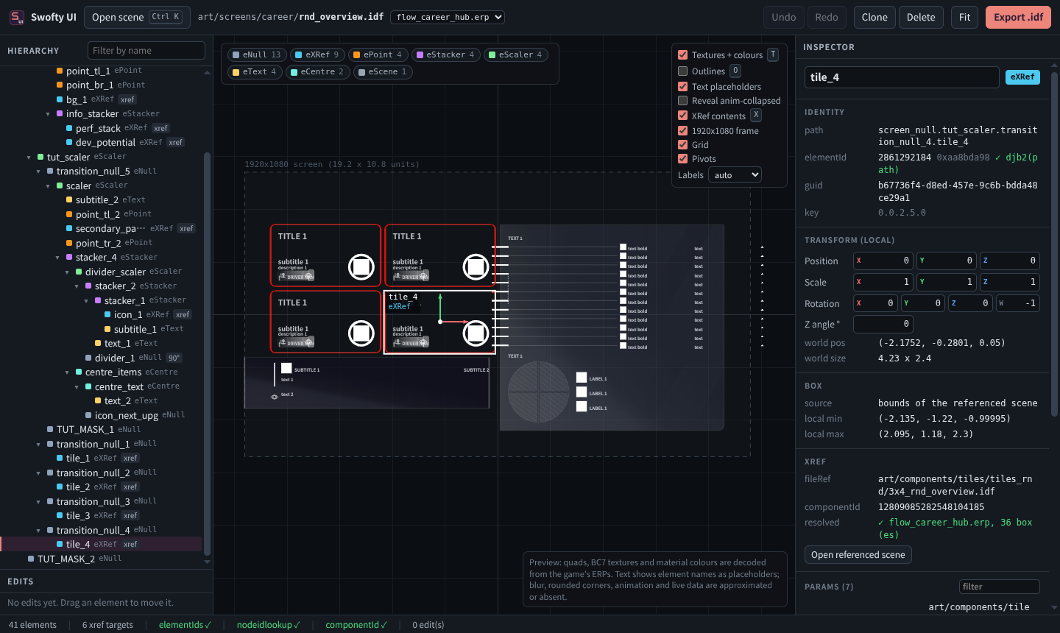Click the green type icon beside tut_scaler
The width and height of the screenshot is (1060, 633).
(x=40, y=157)
